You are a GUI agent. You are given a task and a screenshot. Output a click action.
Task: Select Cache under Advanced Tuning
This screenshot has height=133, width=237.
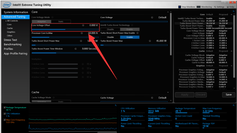click(10, 28)
